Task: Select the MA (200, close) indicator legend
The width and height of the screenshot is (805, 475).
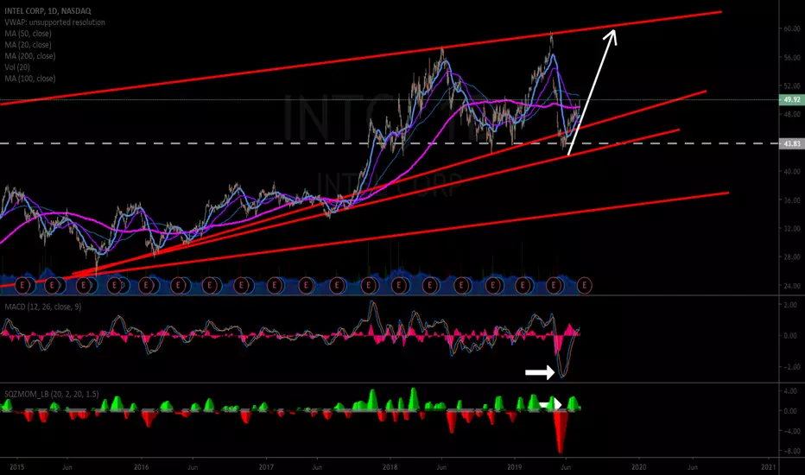Action: [x=29, y=56]
